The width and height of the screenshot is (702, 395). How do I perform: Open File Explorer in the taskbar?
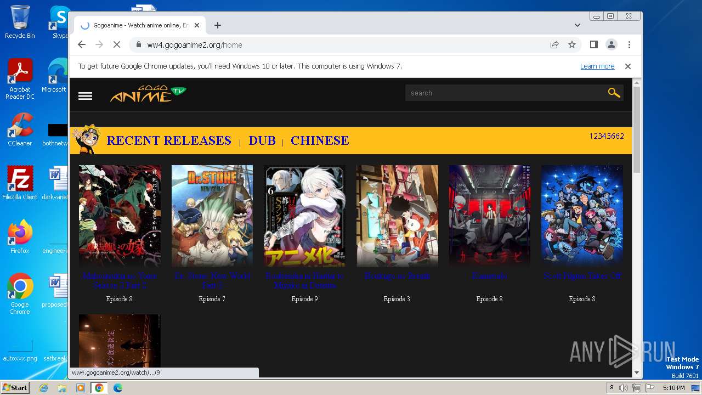[x=62, y=388]
